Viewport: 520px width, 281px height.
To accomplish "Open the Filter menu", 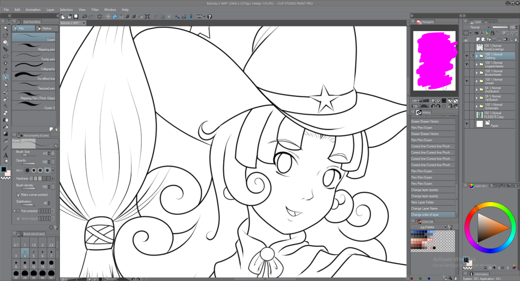I will pyautogui.click(x=95, y=10).
